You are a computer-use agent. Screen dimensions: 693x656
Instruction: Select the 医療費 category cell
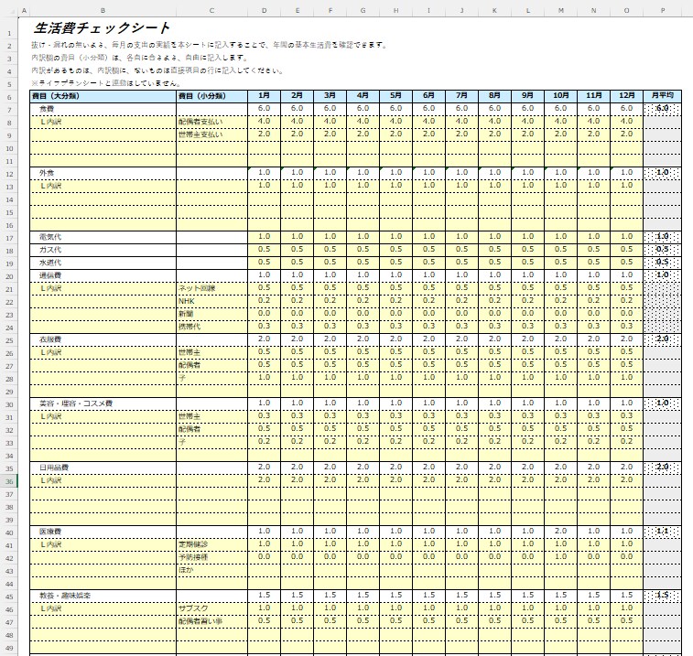click(x=103, y=532)
